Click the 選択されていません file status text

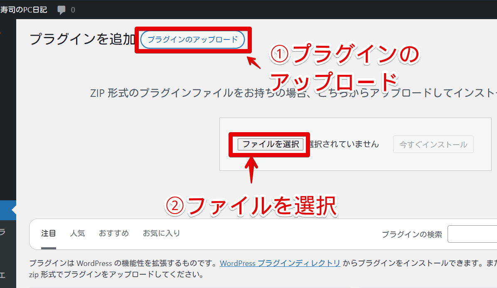tap(343, 144)
